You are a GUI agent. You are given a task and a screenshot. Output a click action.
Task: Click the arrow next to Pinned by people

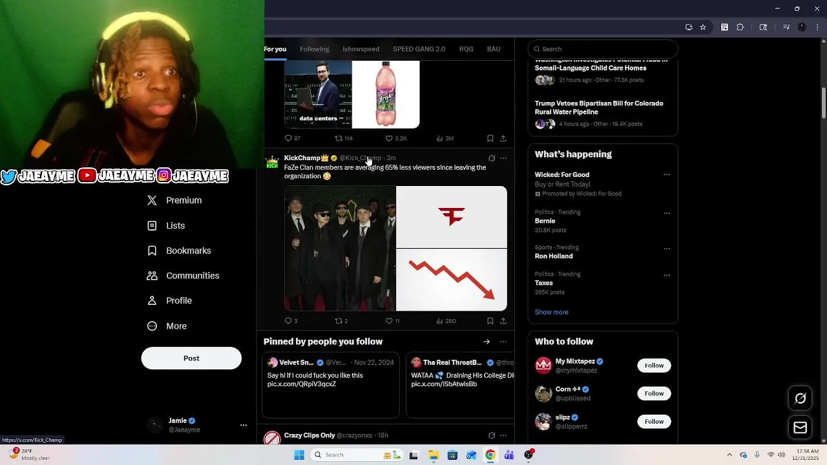(x=487, y=342)
